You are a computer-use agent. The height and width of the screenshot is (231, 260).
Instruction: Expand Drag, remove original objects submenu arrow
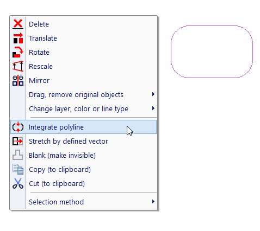[x=153, y=94]
